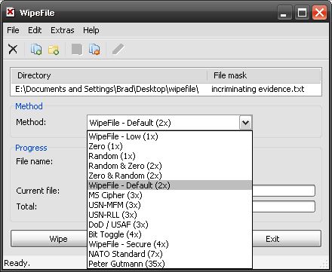Image resolution: width=332 pixels, height=272 pixels.
Task: Select WipeFile - Secure (4x) method
Action: click(x=169, y=244)
